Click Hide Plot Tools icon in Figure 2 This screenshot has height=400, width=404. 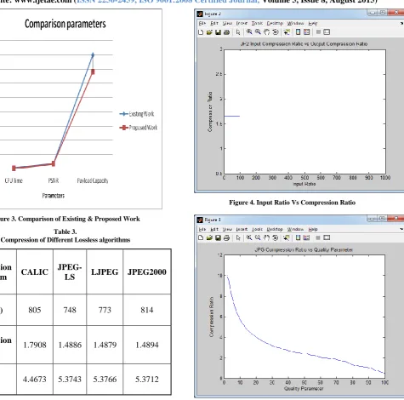(x=318, y=32)
